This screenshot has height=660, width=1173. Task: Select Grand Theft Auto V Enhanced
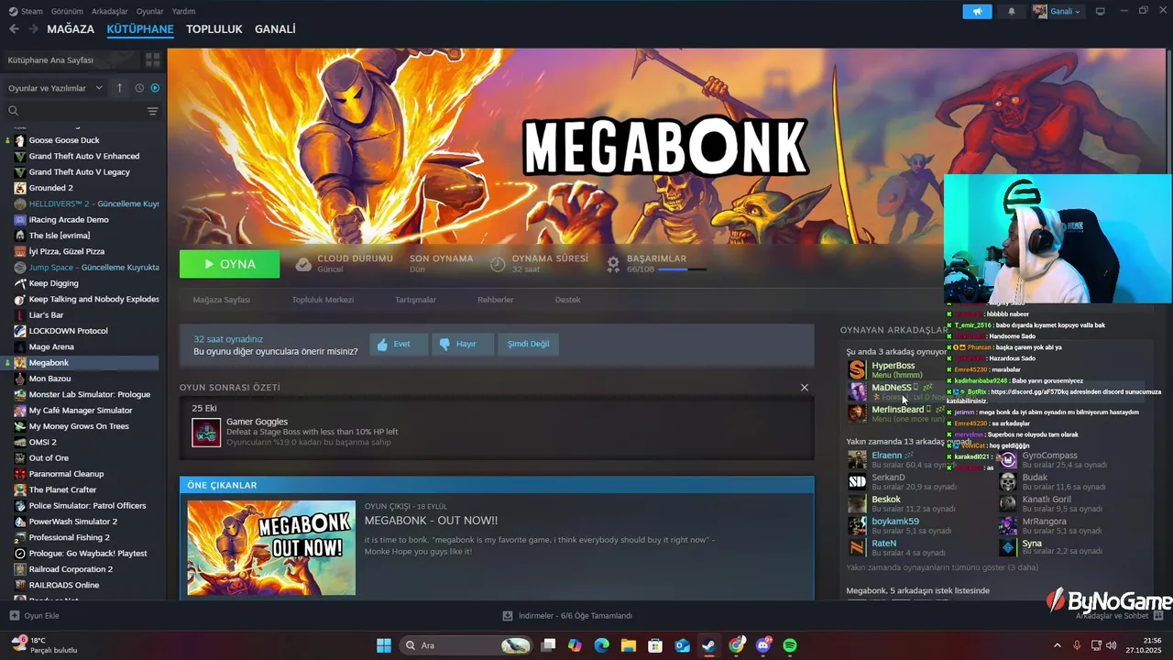[82, 156]
